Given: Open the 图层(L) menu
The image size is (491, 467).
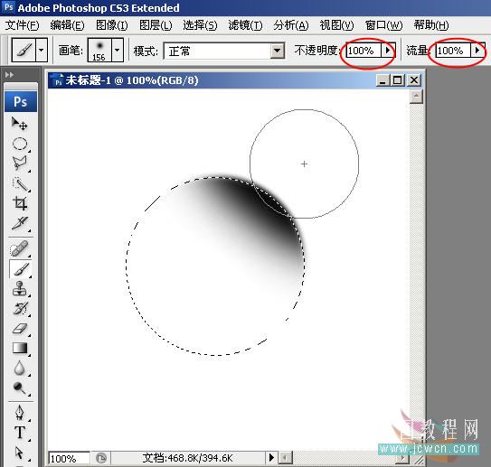Looking at the screenshot, I should tap(156, 25).
